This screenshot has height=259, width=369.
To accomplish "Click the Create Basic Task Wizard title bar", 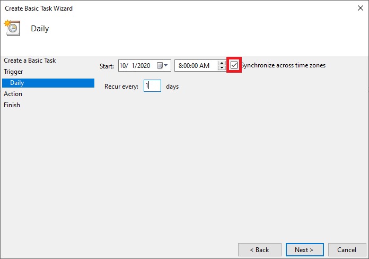I will click(x=159, y=8).
